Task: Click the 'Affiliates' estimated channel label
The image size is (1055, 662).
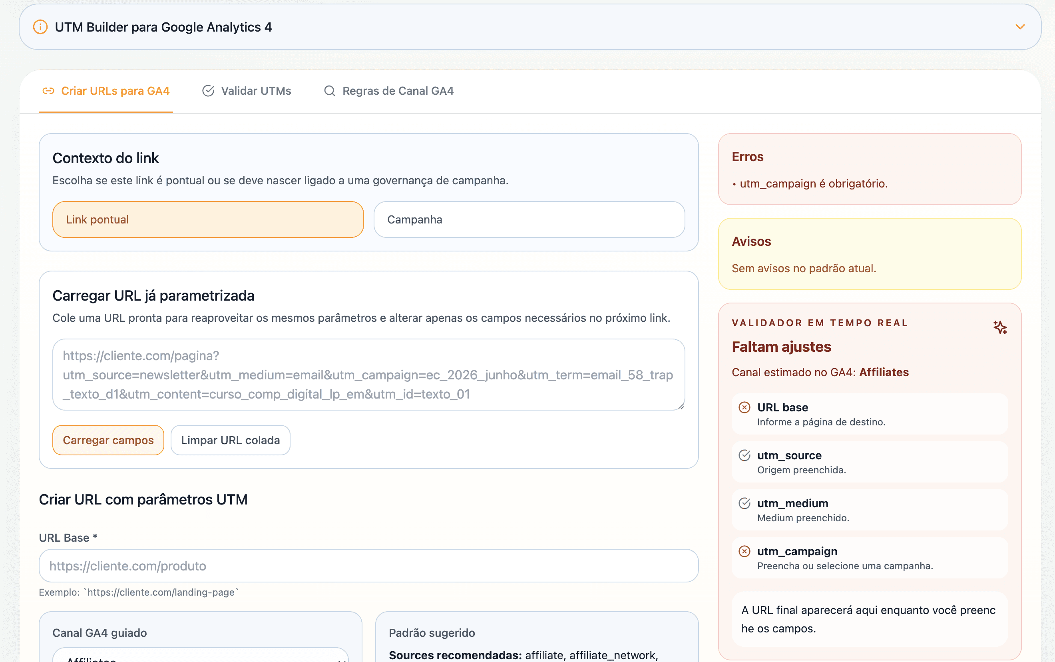Action: (x=884, y=372)
